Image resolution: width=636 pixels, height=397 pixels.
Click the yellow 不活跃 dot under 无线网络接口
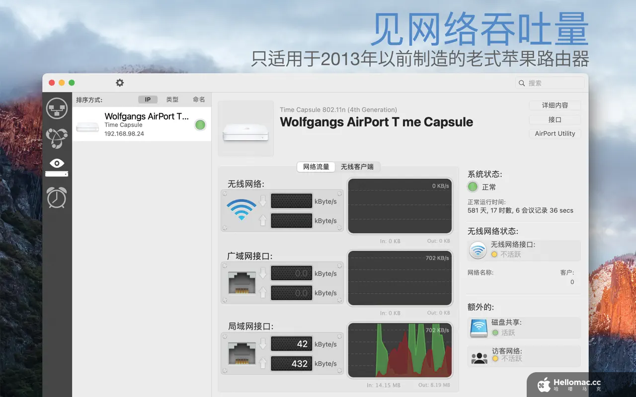click(x=494, y=254)
